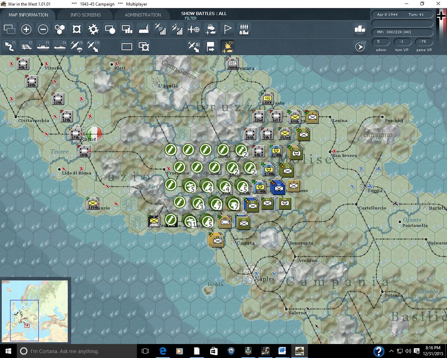End turn with the F12 arrow button
Viewport: 447px width, 358px height.
[x=360, y=46]
